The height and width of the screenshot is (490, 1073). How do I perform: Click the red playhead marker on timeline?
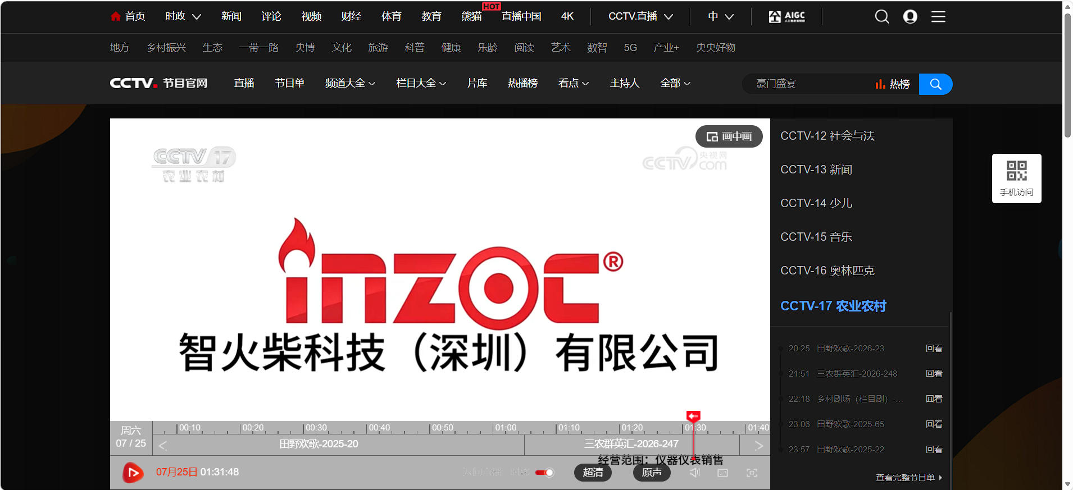click(x=693, y=416)
